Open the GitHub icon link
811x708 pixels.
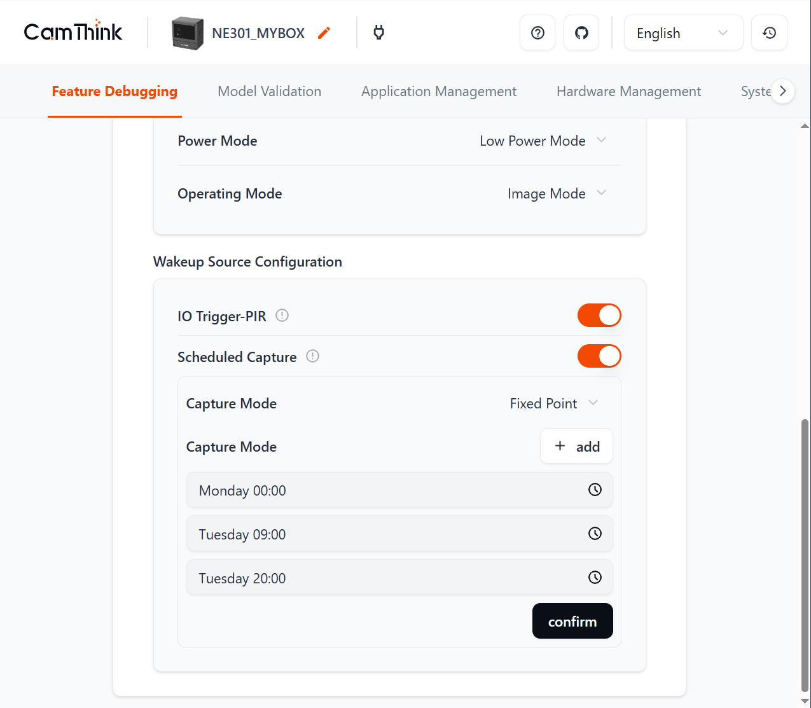pyautogui.click(x=581, y=33)
